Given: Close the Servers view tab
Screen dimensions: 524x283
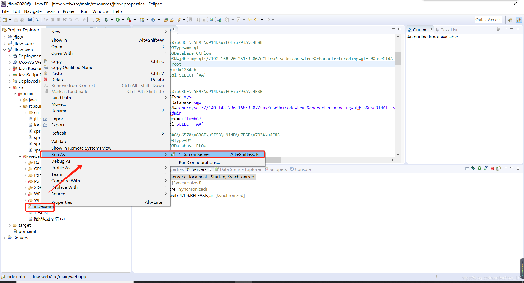Looking at the screenshot, I should [x=210, y=169].
